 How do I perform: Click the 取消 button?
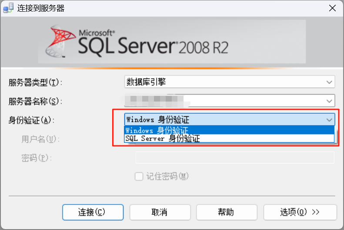click(160, 212)
